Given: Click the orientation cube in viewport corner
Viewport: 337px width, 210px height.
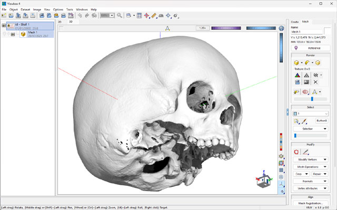Looking at the screenshot, I should click(x=263, y=182).
